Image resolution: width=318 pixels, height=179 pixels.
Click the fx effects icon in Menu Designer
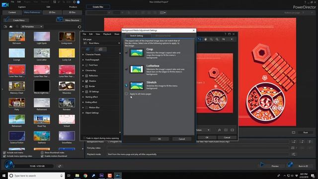219,130
